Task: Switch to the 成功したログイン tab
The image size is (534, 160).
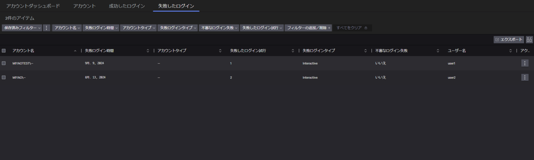Action: point(127,6)
